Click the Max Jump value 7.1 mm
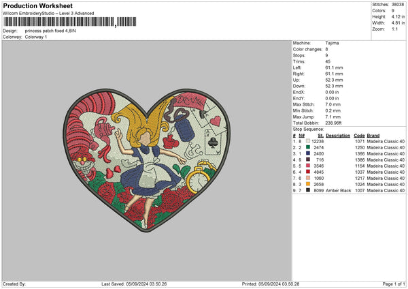The width and height of the screenshot is (408, 289). [x=333, y=117]
